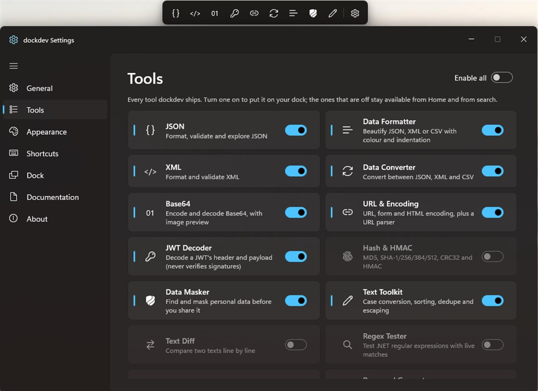Disable the Data Formatter toggle
Image resolution: width=538 pixels, height=391 pixels.
click(x=492, y=130)
